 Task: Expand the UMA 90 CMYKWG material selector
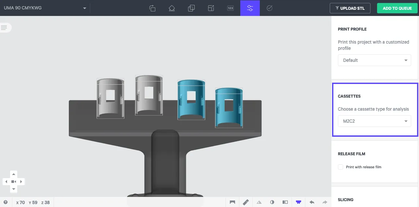(x=45, y=8)
